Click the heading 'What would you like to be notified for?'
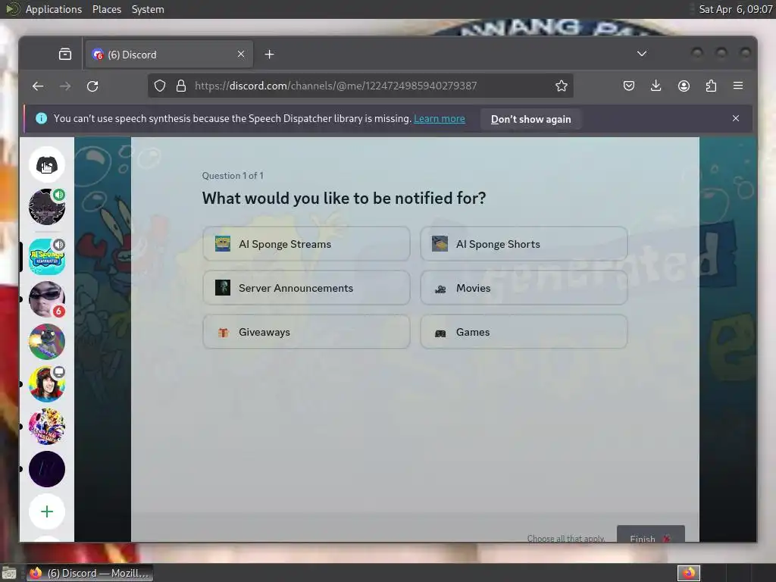Screen dimensions: 776x582 click(x=344, y=198)
